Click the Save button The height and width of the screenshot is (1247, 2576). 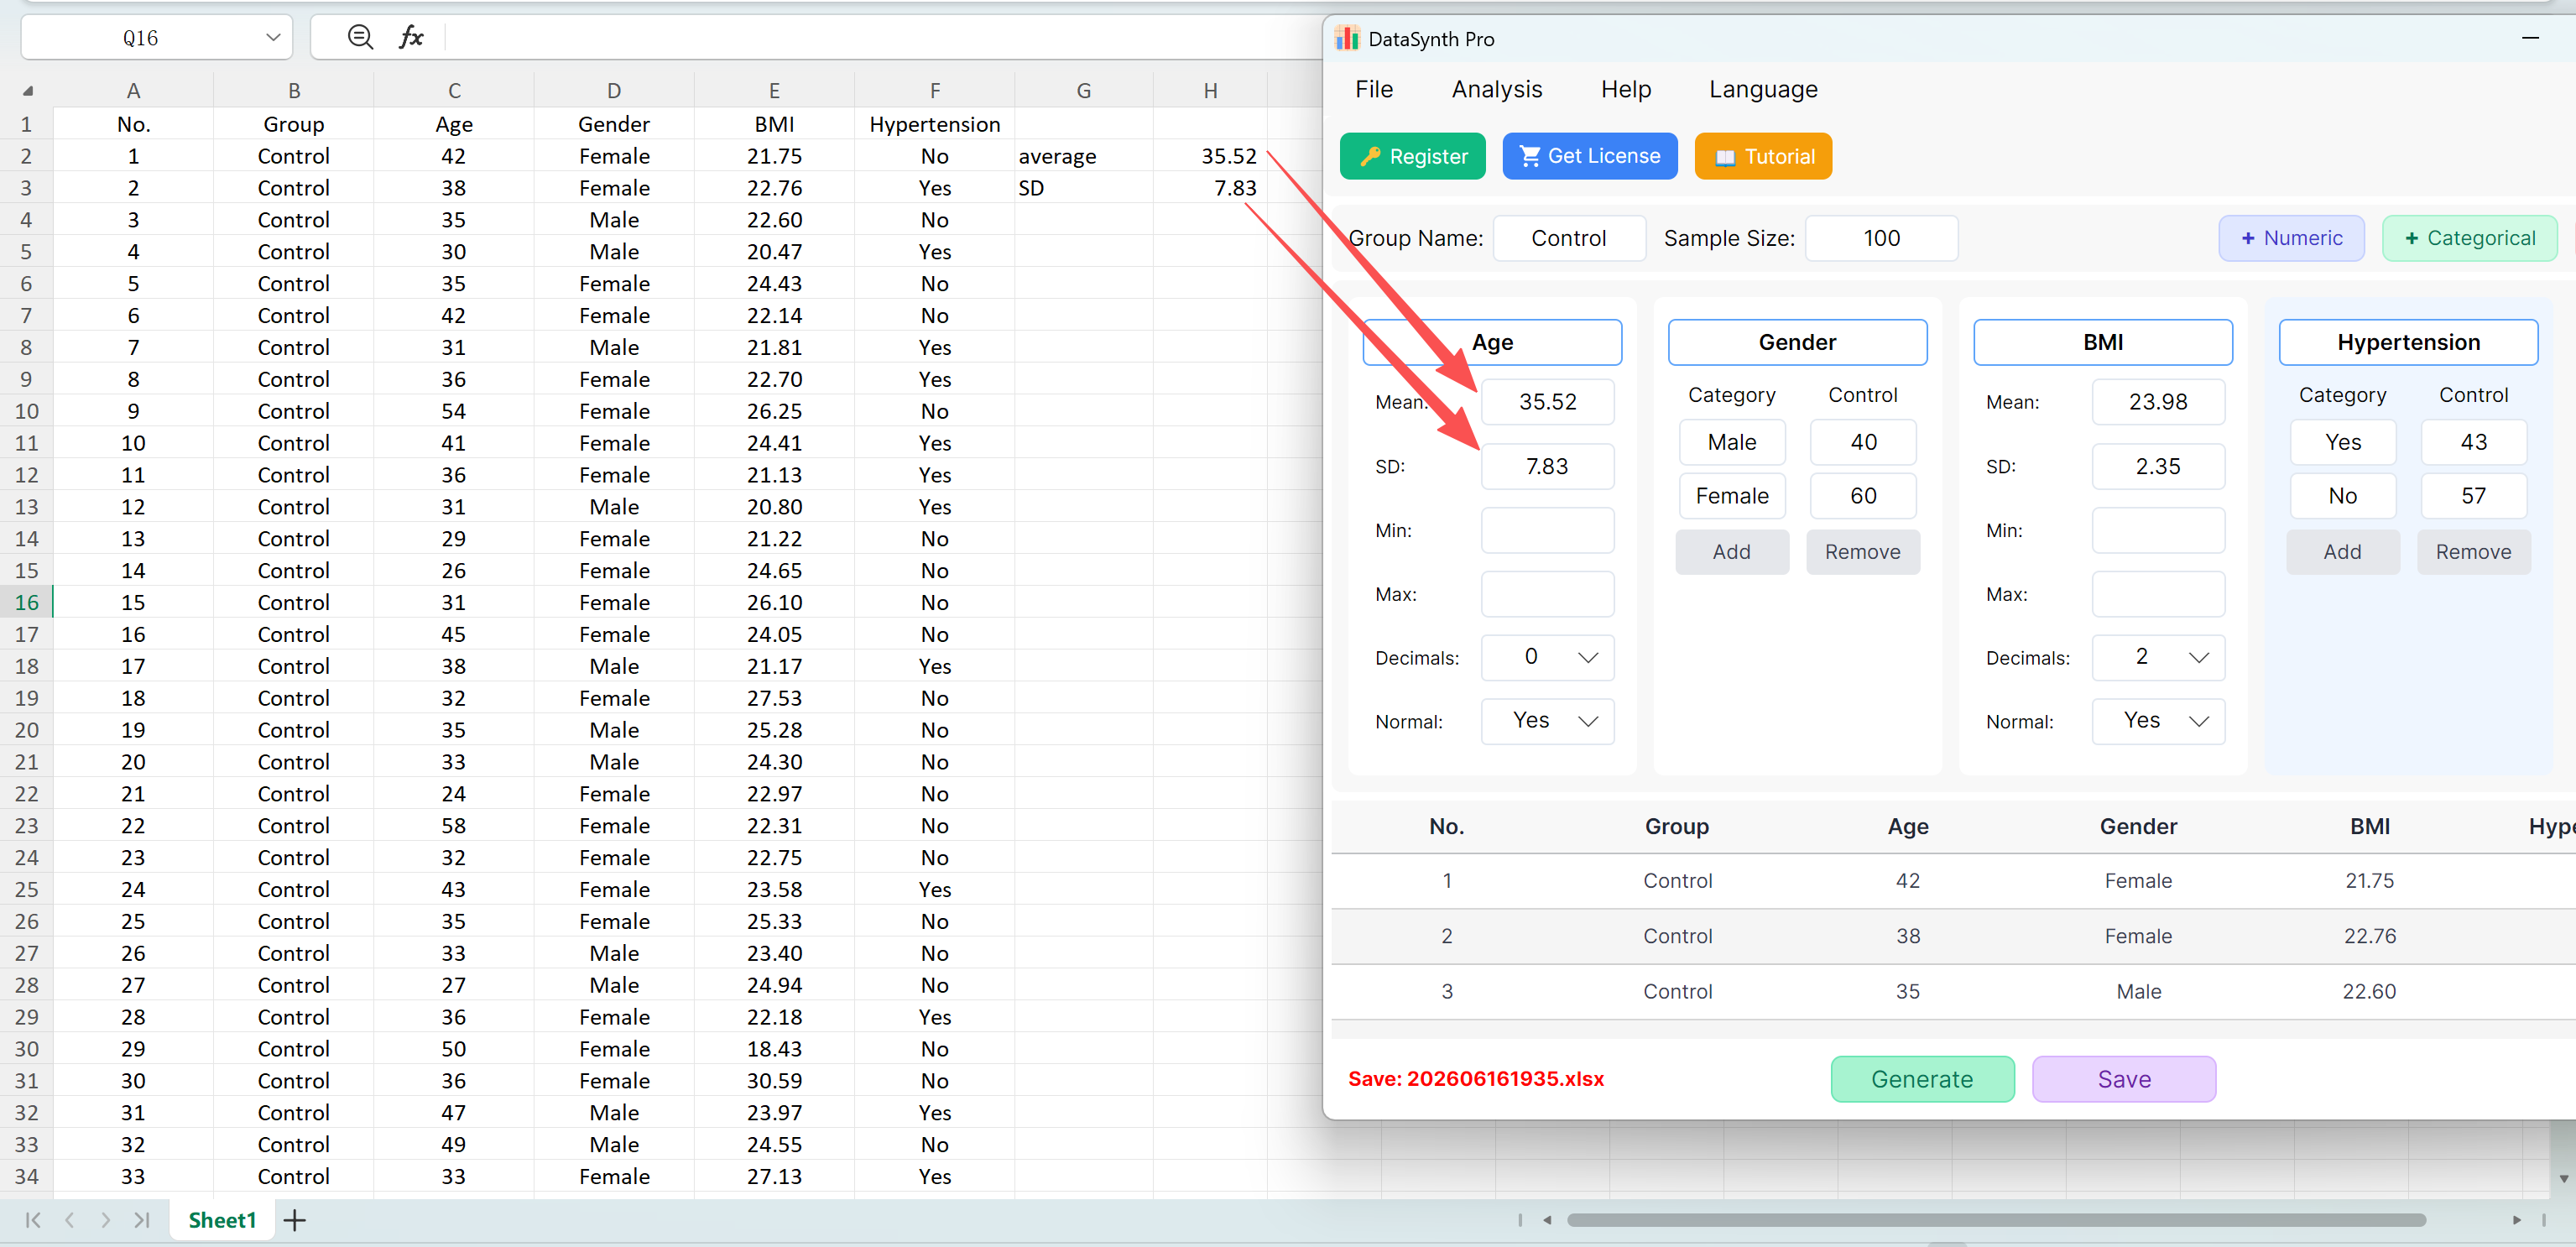click(x=2124, y=1079)
